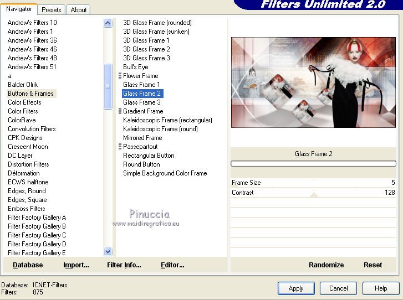Click the category list scroll down arrow
This screenshot has width=403, height=300.
[108, 251]
